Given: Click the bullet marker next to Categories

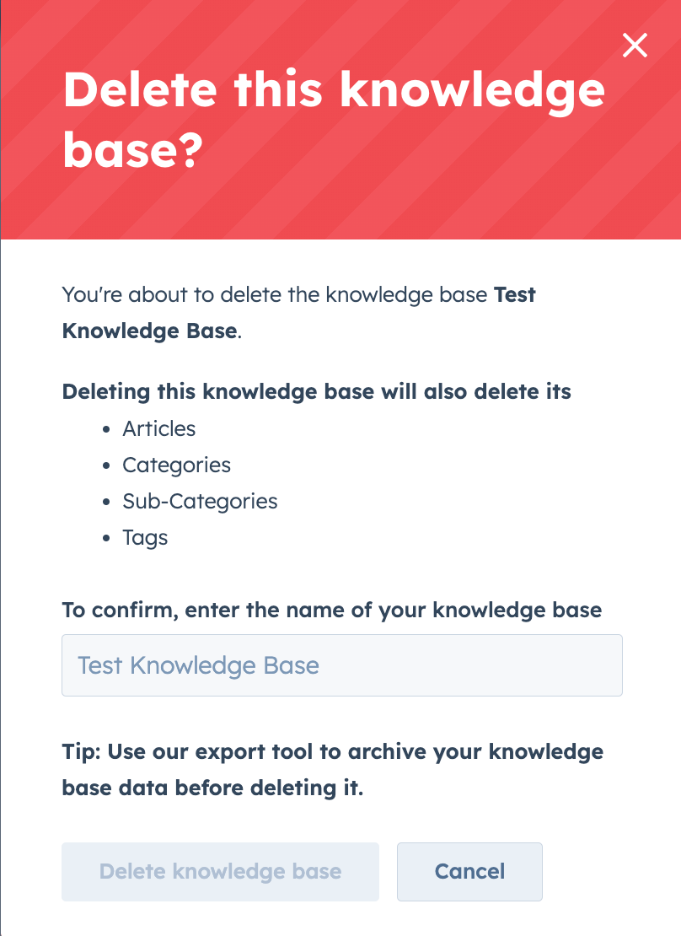Looking at the screenshot, I should coord(105,465).
